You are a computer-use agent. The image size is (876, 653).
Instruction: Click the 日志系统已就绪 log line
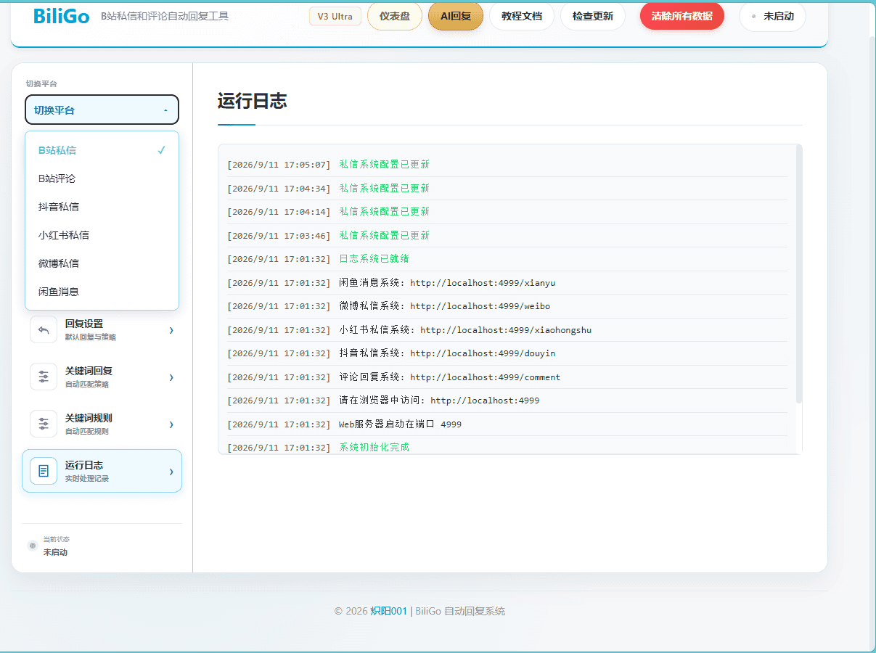[507, 259]
